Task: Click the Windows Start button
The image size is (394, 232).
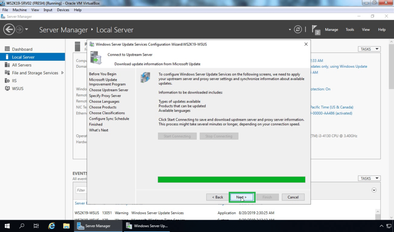Action: click(7, 226)
